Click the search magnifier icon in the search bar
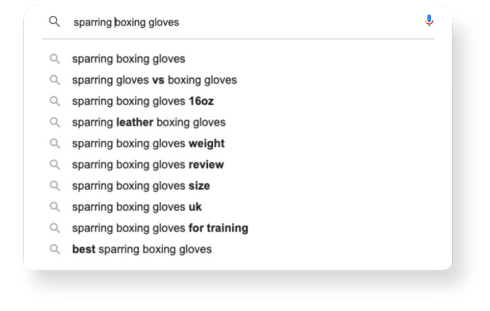This screenshot has width=490, height=311. (x=54, y=22)
